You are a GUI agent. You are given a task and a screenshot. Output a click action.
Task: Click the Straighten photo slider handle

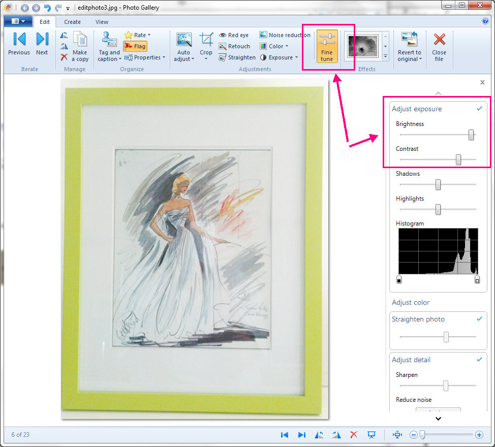click(446, 337)
